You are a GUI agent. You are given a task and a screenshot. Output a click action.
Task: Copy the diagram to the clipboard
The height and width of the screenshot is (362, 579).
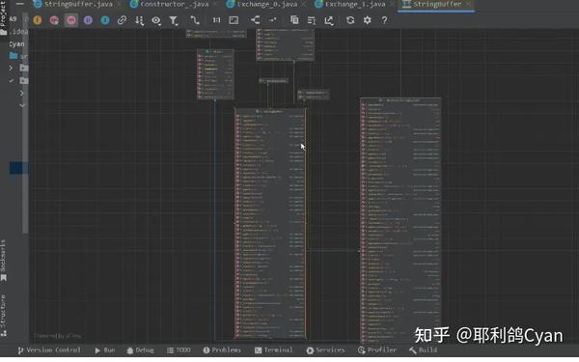294,20
